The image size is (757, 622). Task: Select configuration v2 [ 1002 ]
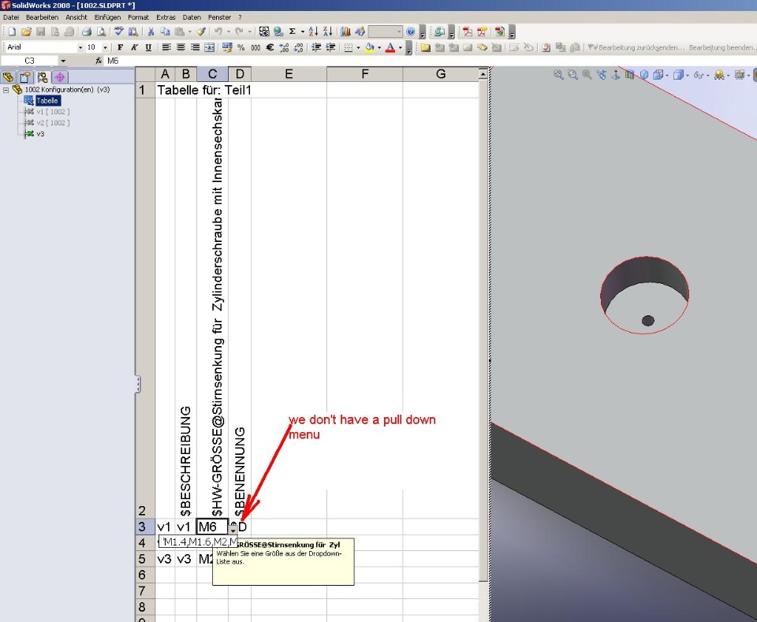click(x=53, y=122)
